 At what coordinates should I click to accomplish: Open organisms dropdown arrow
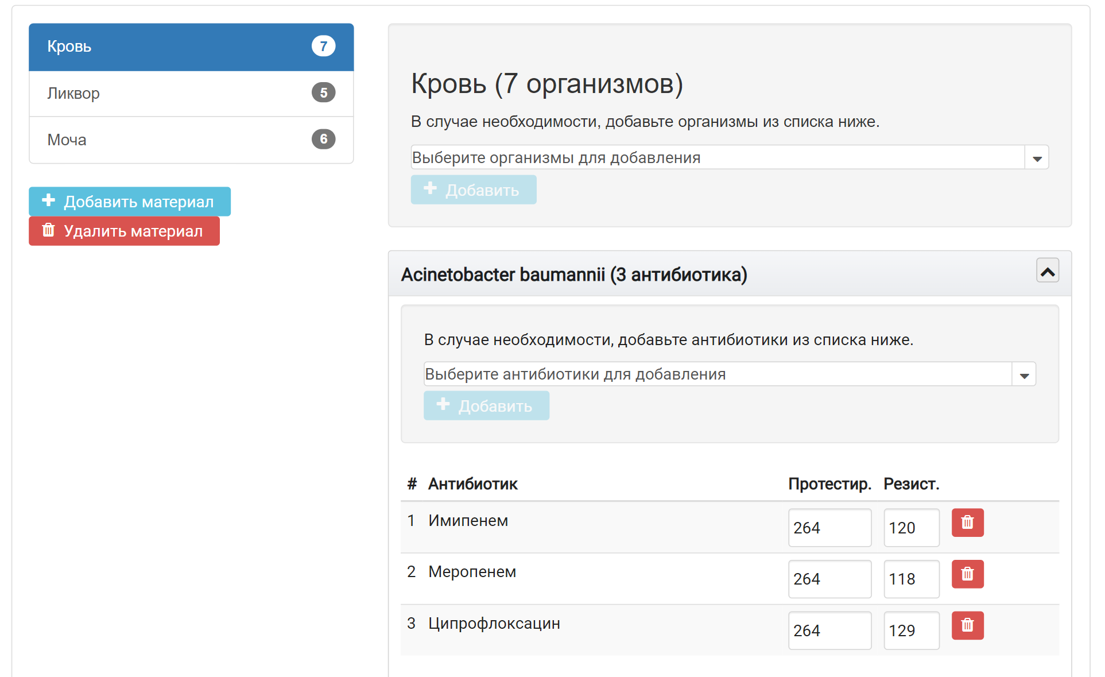[1037, 157]
